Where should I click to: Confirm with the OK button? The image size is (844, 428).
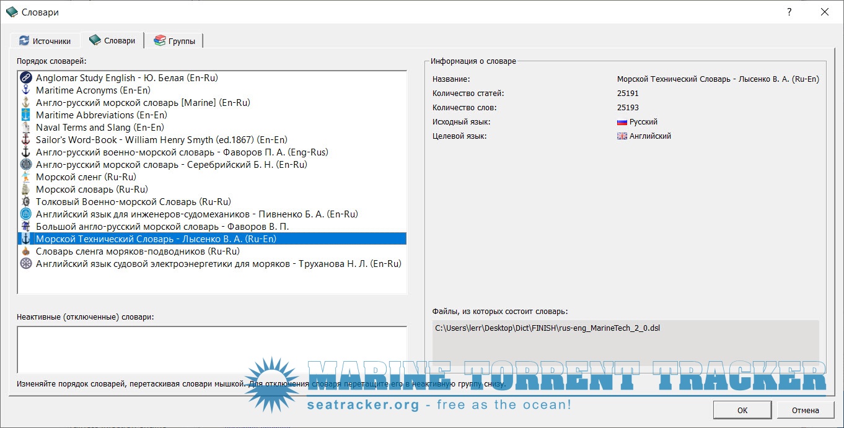click(x=742, y=410)
